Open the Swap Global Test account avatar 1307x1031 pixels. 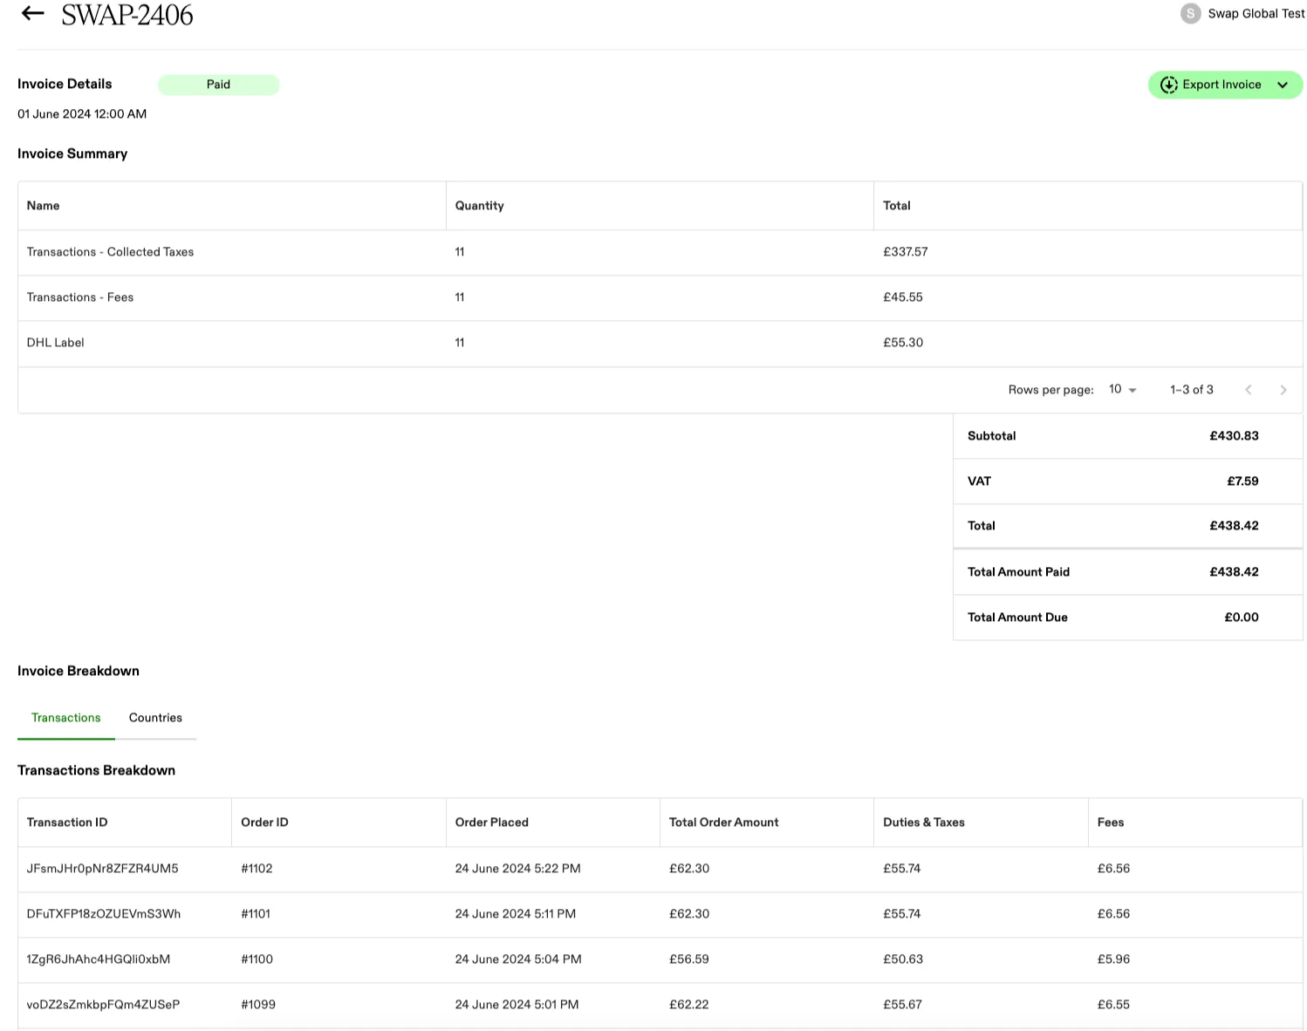pyautogui.click(x=1190, y=13)
